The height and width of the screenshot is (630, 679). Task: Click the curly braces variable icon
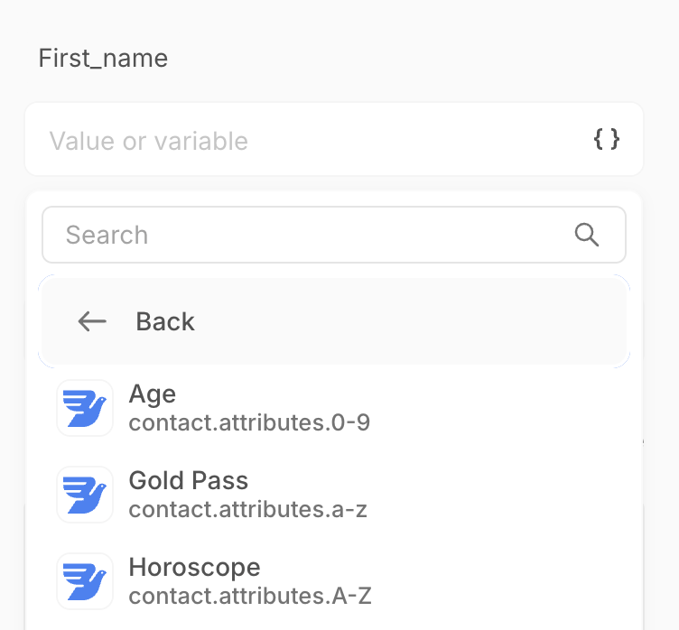point(607,139)
